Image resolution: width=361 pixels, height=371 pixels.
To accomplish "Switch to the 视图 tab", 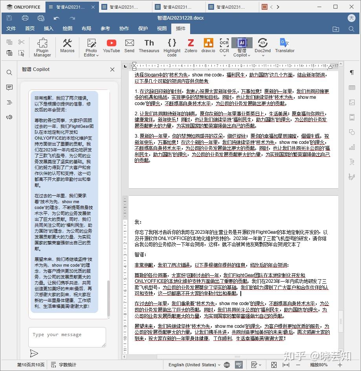I will point(162,29).
